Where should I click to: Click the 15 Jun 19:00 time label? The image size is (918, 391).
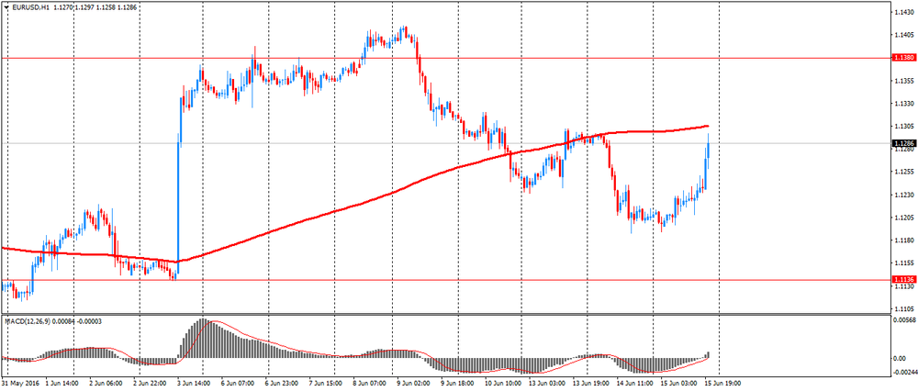click(x=722, y=384)
